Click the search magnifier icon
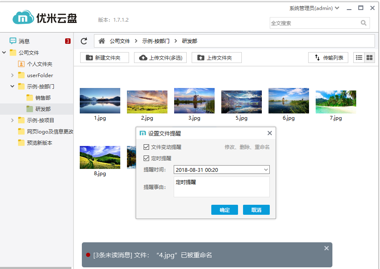This screenshot has height=269, width=380. coord(363,23)
